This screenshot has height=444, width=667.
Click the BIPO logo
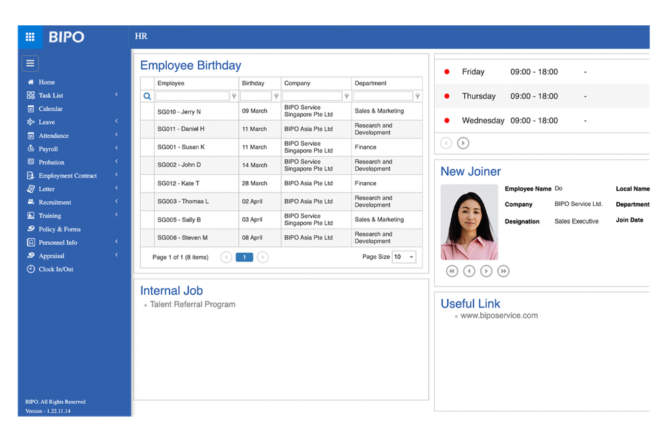pyautogui.click(x=66, y=37)
